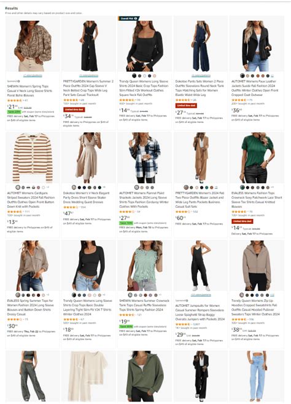Select the black color swatch under Trendy Queen square neck top
The height and width of the screenshot is (404, 291).
[134, 76]
